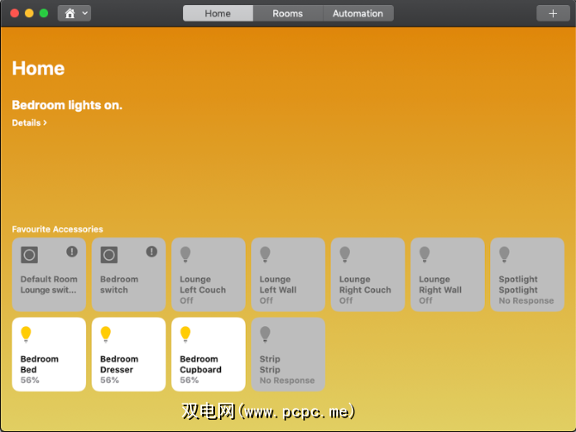576x432 pixels.
Task: Click the Default Room Lounge switch icon
Action: click(29, 255)
